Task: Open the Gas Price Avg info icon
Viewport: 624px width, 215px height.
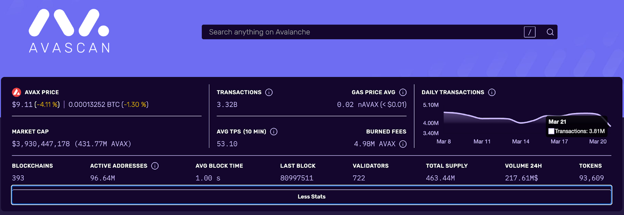Action: [x=403, y=92]
